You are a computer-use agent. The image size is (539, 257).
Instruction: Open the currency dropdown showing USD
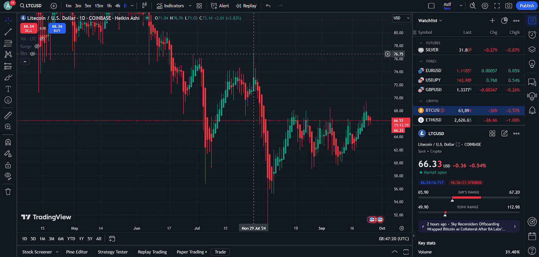(401, 18)
